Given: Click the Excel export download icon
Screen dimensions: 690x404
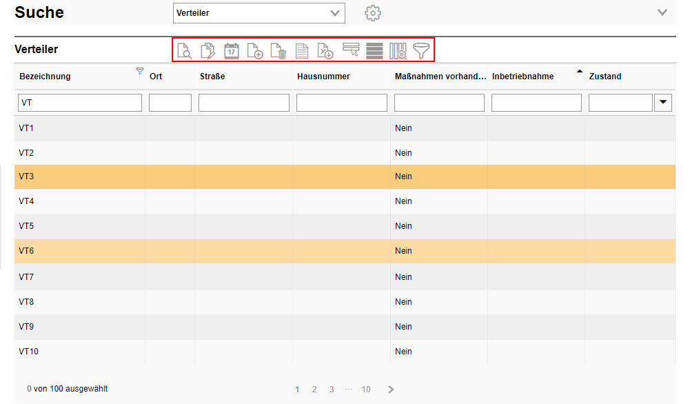Looking at the screenshot, I should coord(325,50).
